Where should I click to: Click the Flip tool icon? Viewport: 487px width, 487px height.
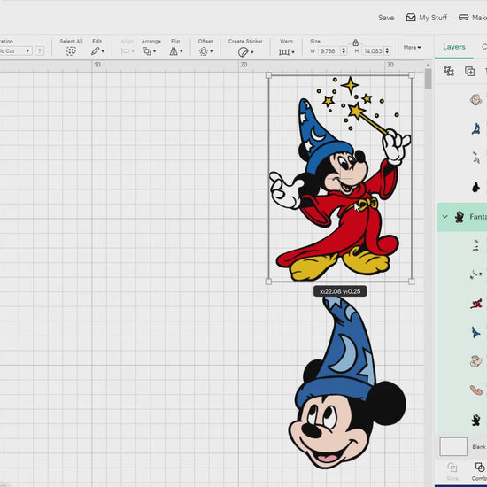176,51
